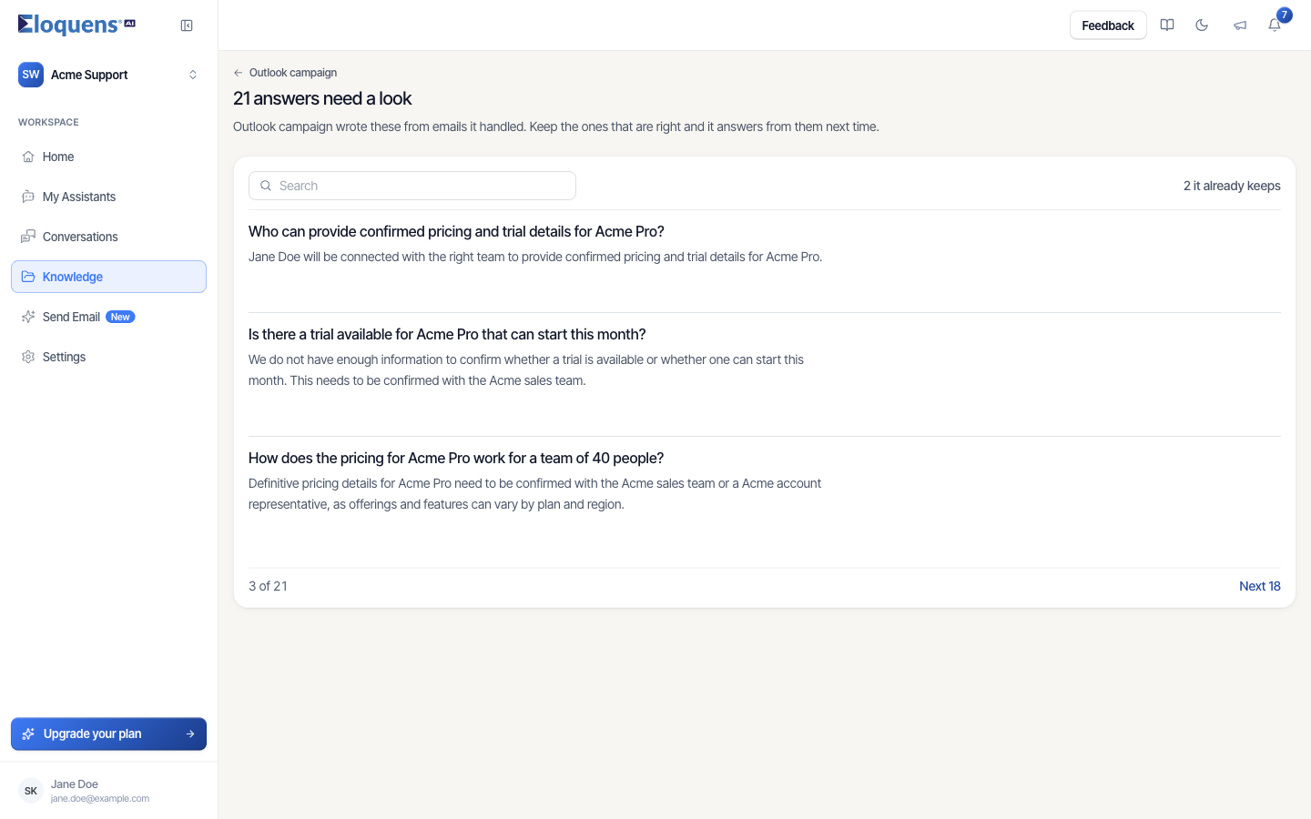
Task: Select Knowledge in sidebar
Action: (109, 277)
